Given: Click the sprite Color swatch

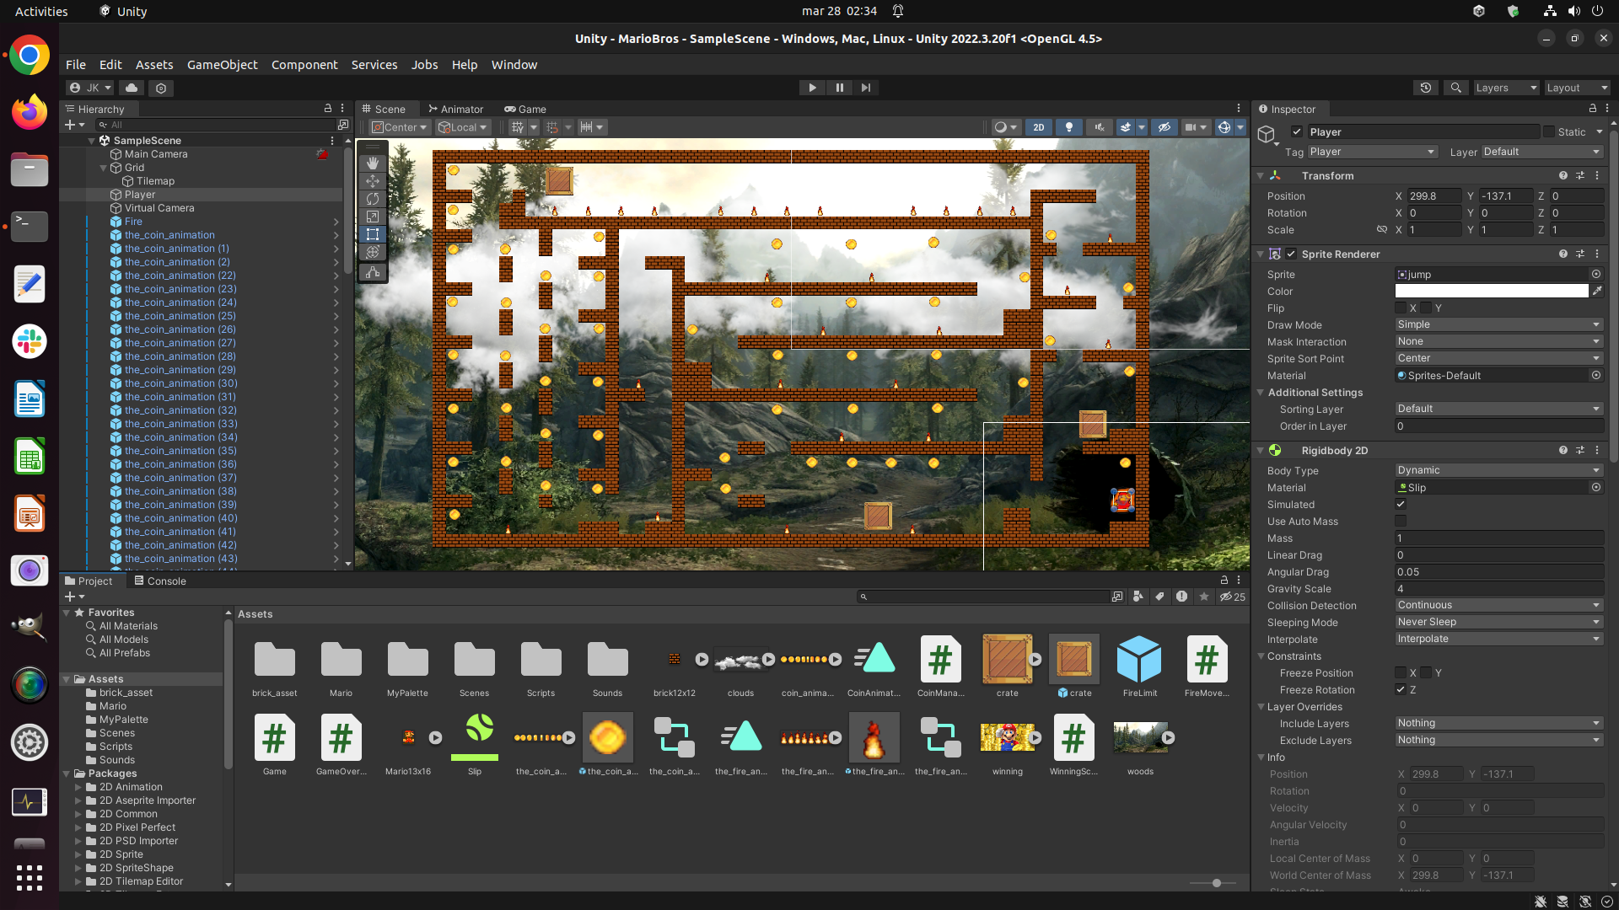Looking at the screenshot, I should click(x=1491, y=292).
